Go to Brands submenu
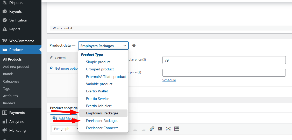The width and height of the screenshot is (292, 140). (8, 74)
